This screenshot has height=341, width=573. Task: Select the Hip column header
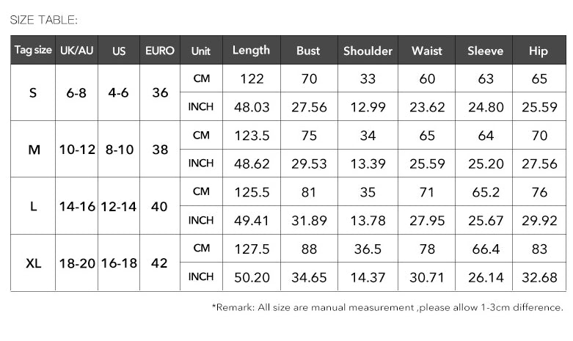539,50
